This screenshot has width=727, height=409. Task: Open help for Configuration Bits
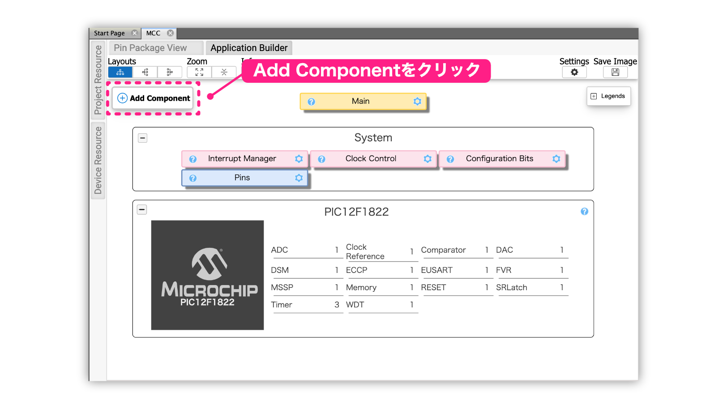tap(450, 159)
